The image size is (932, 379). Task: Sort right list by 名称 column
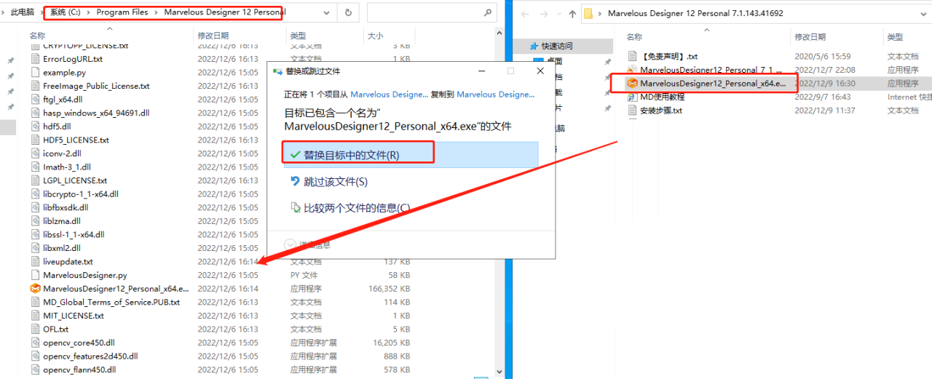[634, 37]
